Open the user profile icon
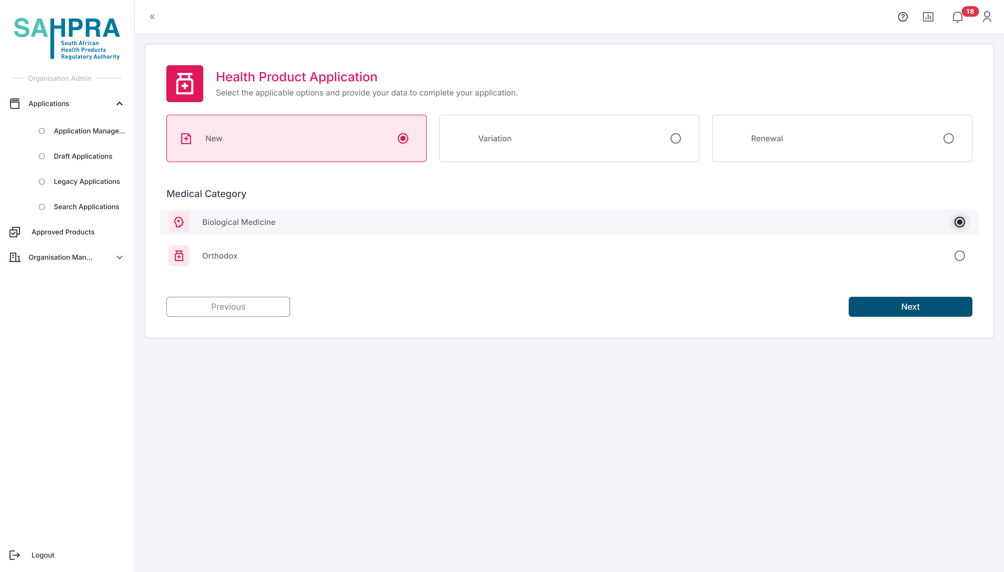The height and width of the screenshot is (572, 1004). click(x=987, y=17)
